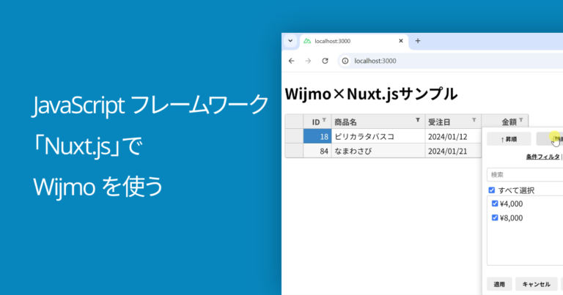The image size is (563, 295).
Task: Open the browser tab search dropdown chevron
Action: pyautogui.click(x=290, y=41)
